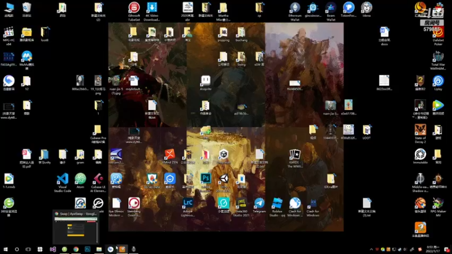
Task: Open the 1-1.rmvb video file
Action: (x=8, y=181)
